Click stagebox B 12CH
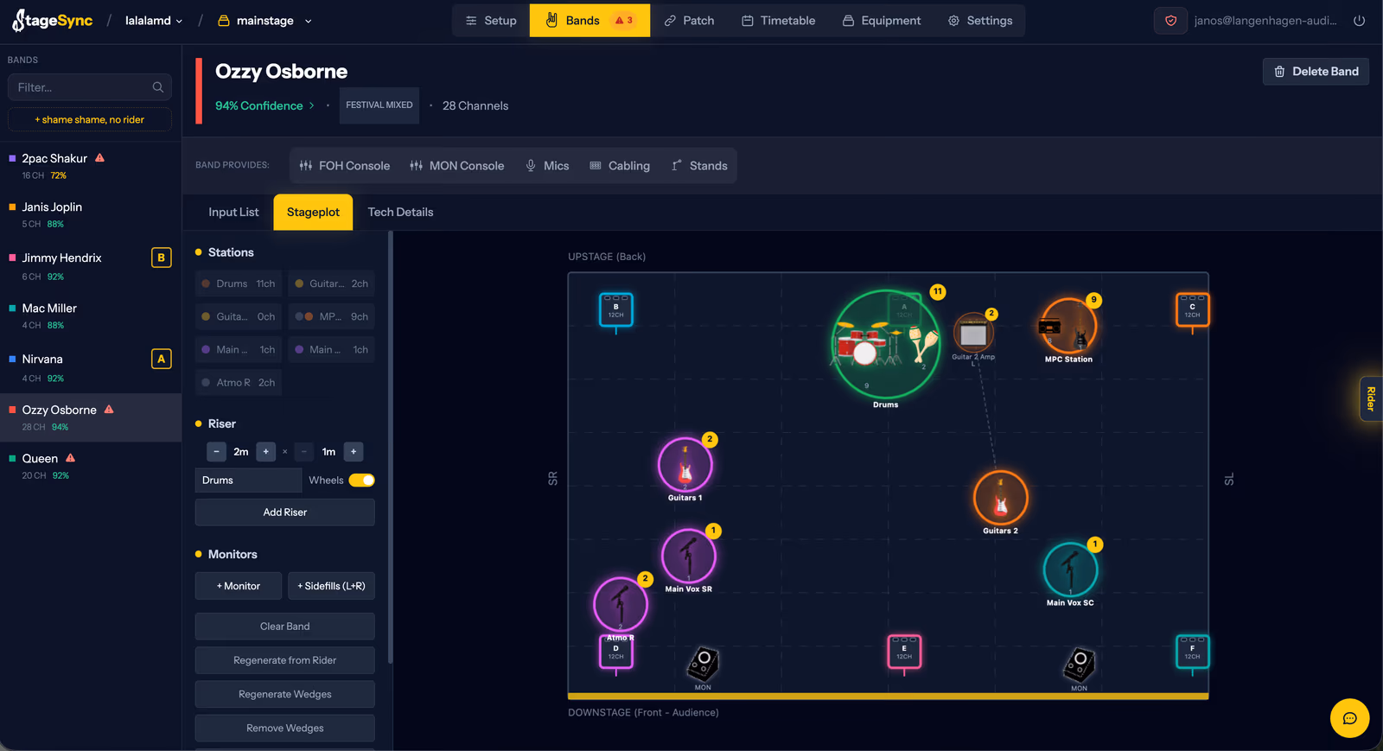Image resolution: width=1383 pixels, height=751 pixels. 616,310
